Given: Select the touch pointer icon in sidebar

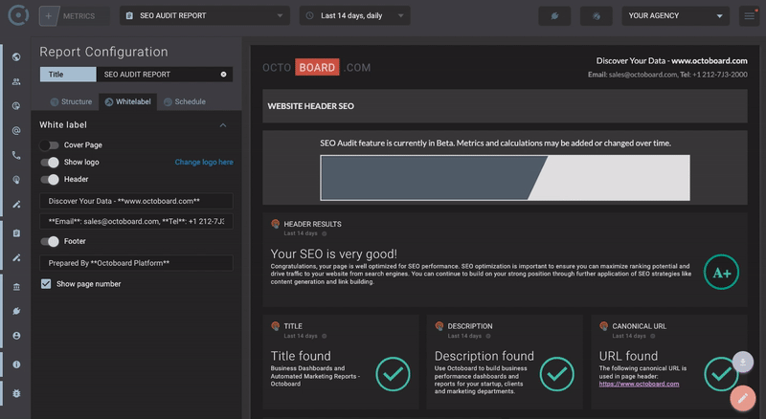Looking at the screenshot, I should point(16,180).
